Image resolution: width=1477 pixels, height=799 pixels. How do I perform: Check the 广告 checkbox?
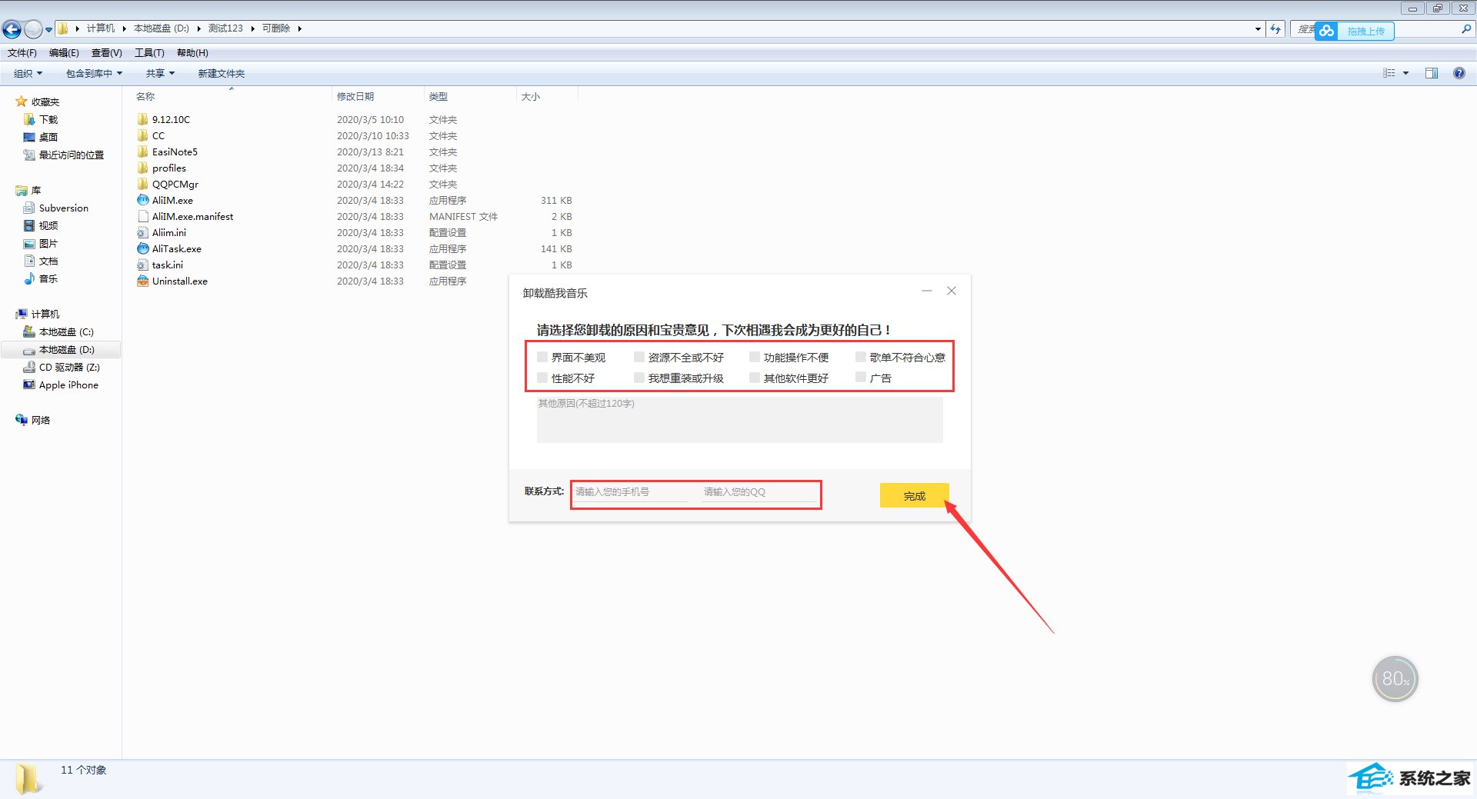pyautogui.click(x=861, y=378)
